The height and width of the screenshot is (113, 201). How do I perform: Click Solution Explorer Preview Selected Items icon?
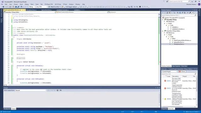[193, 13]
